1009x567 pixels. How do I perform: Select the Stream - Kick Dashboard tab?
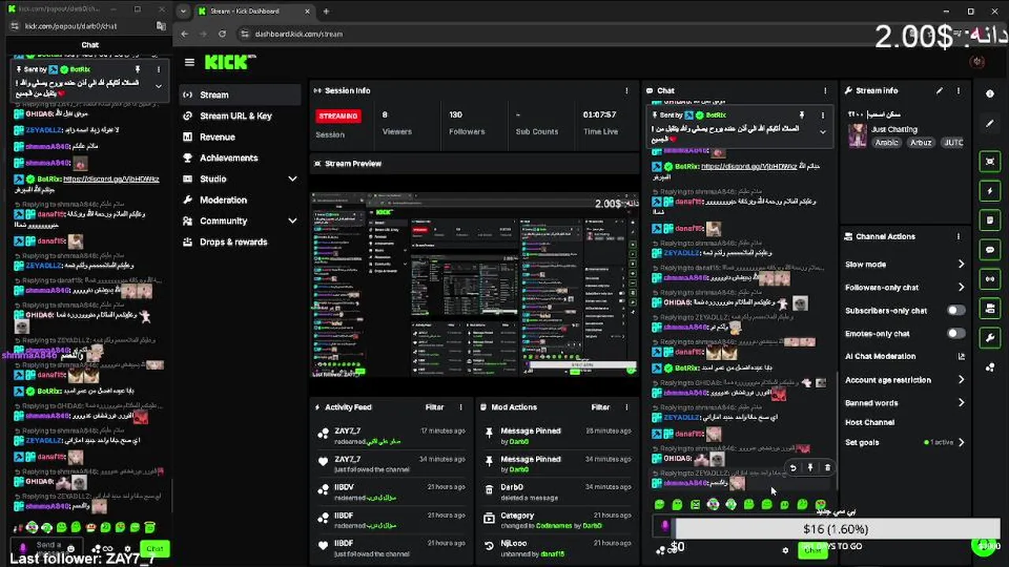click(x=253, y=11)
